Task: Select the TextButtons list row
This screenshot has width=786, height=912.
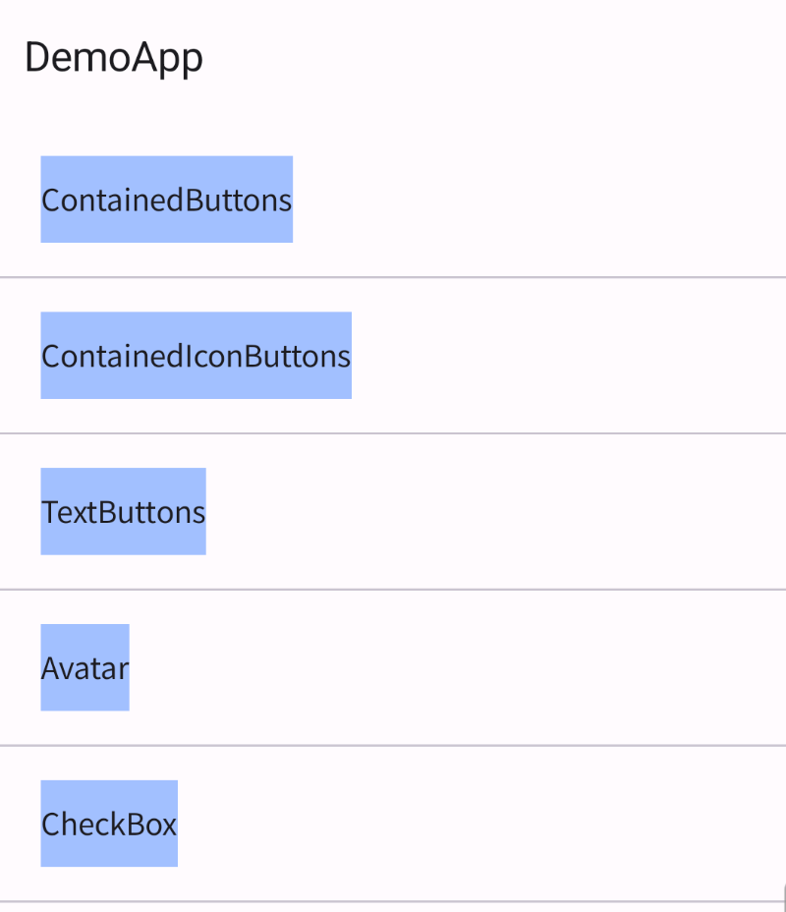Action: click(x=393, y=510)
